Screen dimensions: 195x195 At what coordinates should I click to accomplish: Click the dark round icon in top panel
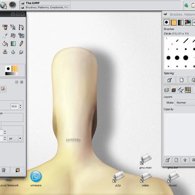(13, 5)
